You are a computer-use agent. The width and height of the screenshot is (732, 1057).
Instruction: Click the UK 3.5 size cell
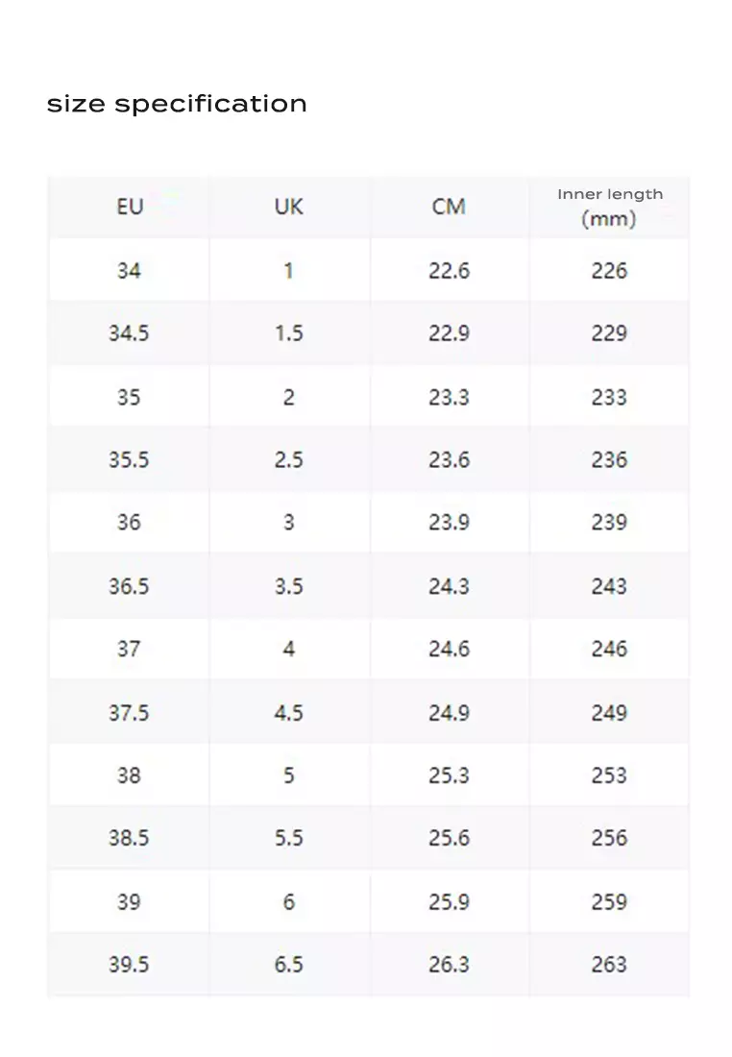click(x=288, y=586)
